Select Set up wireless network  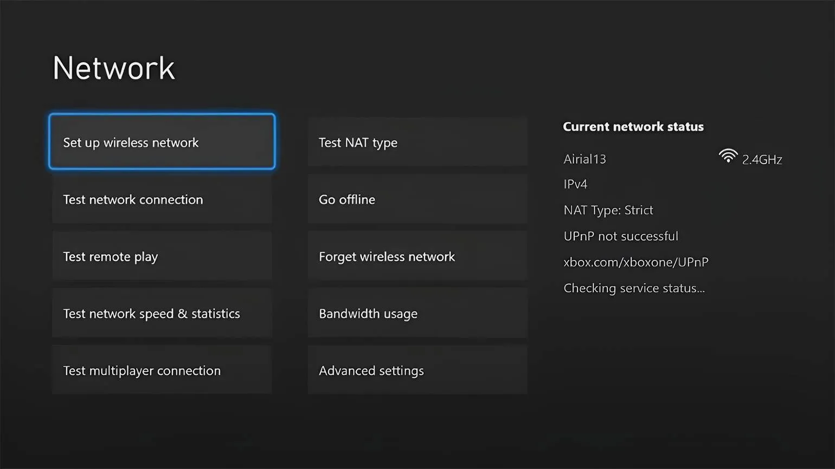(x=162, y=142)
